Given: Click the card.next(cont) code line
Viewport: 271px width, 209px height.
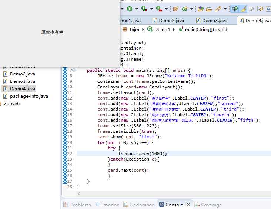Looking at the screenshot, I should coord(128,170).
